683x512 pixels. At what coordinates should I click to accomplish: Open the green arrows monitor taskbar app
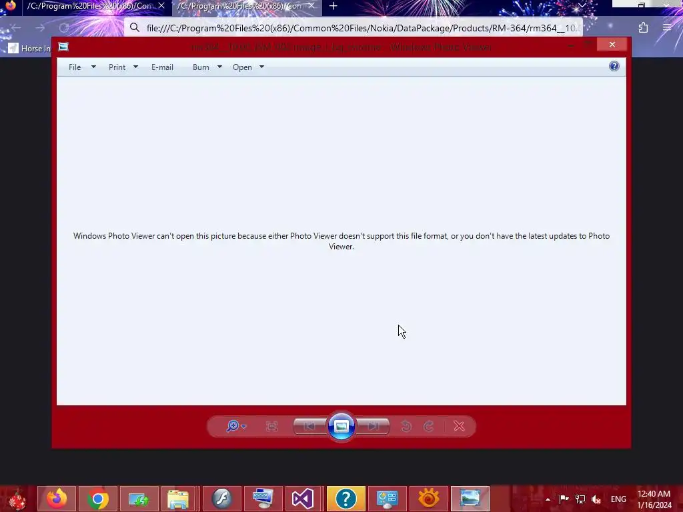click(139, 499)
